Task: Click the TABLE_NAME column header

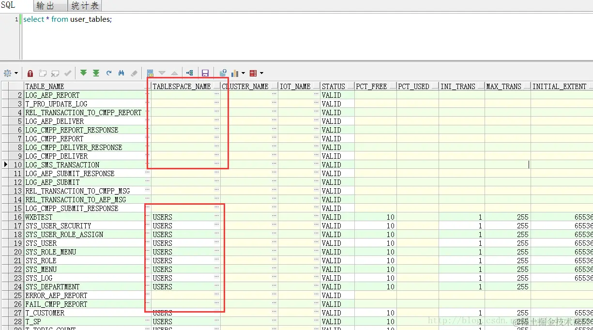Action: (x=88, y=86)
